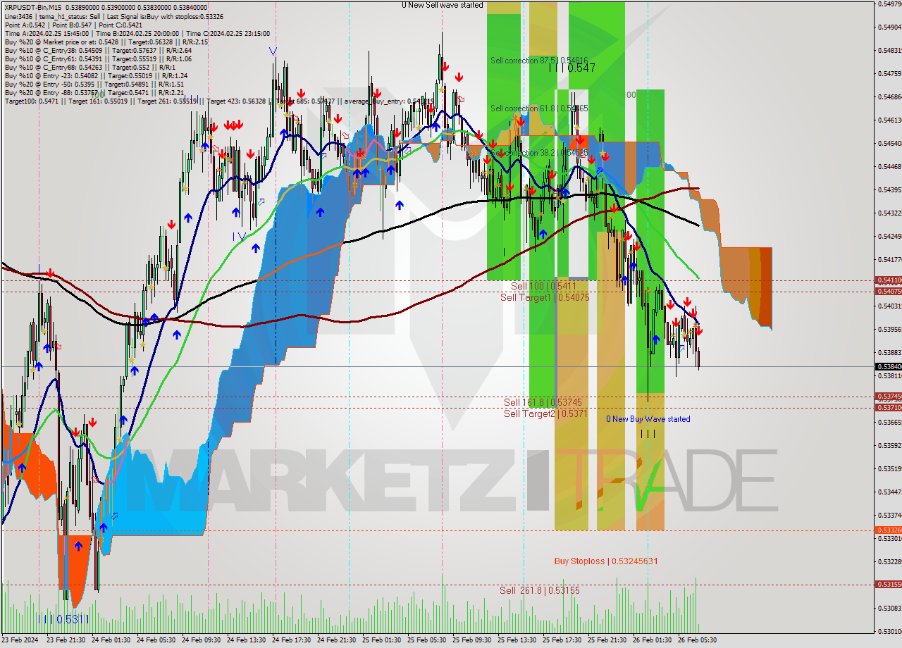Screen dimensions: 902x648
Task: Click the red 0.53710 price axis tag
Action: click(888, 407)
